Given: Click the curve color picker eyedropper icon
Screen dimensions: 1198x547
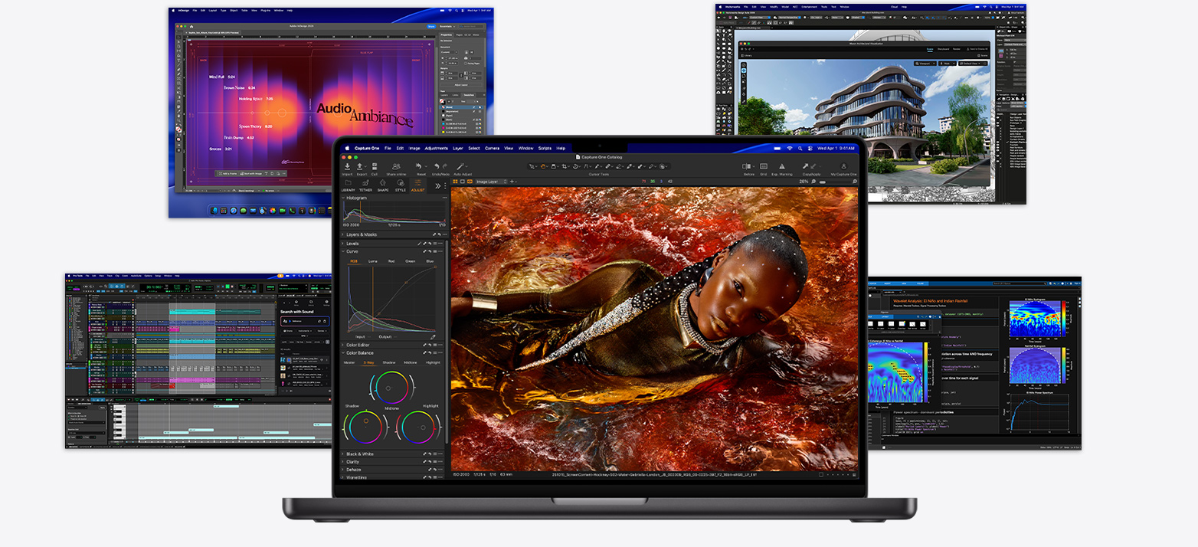Looking at the screenshot, I should [433, 337].
